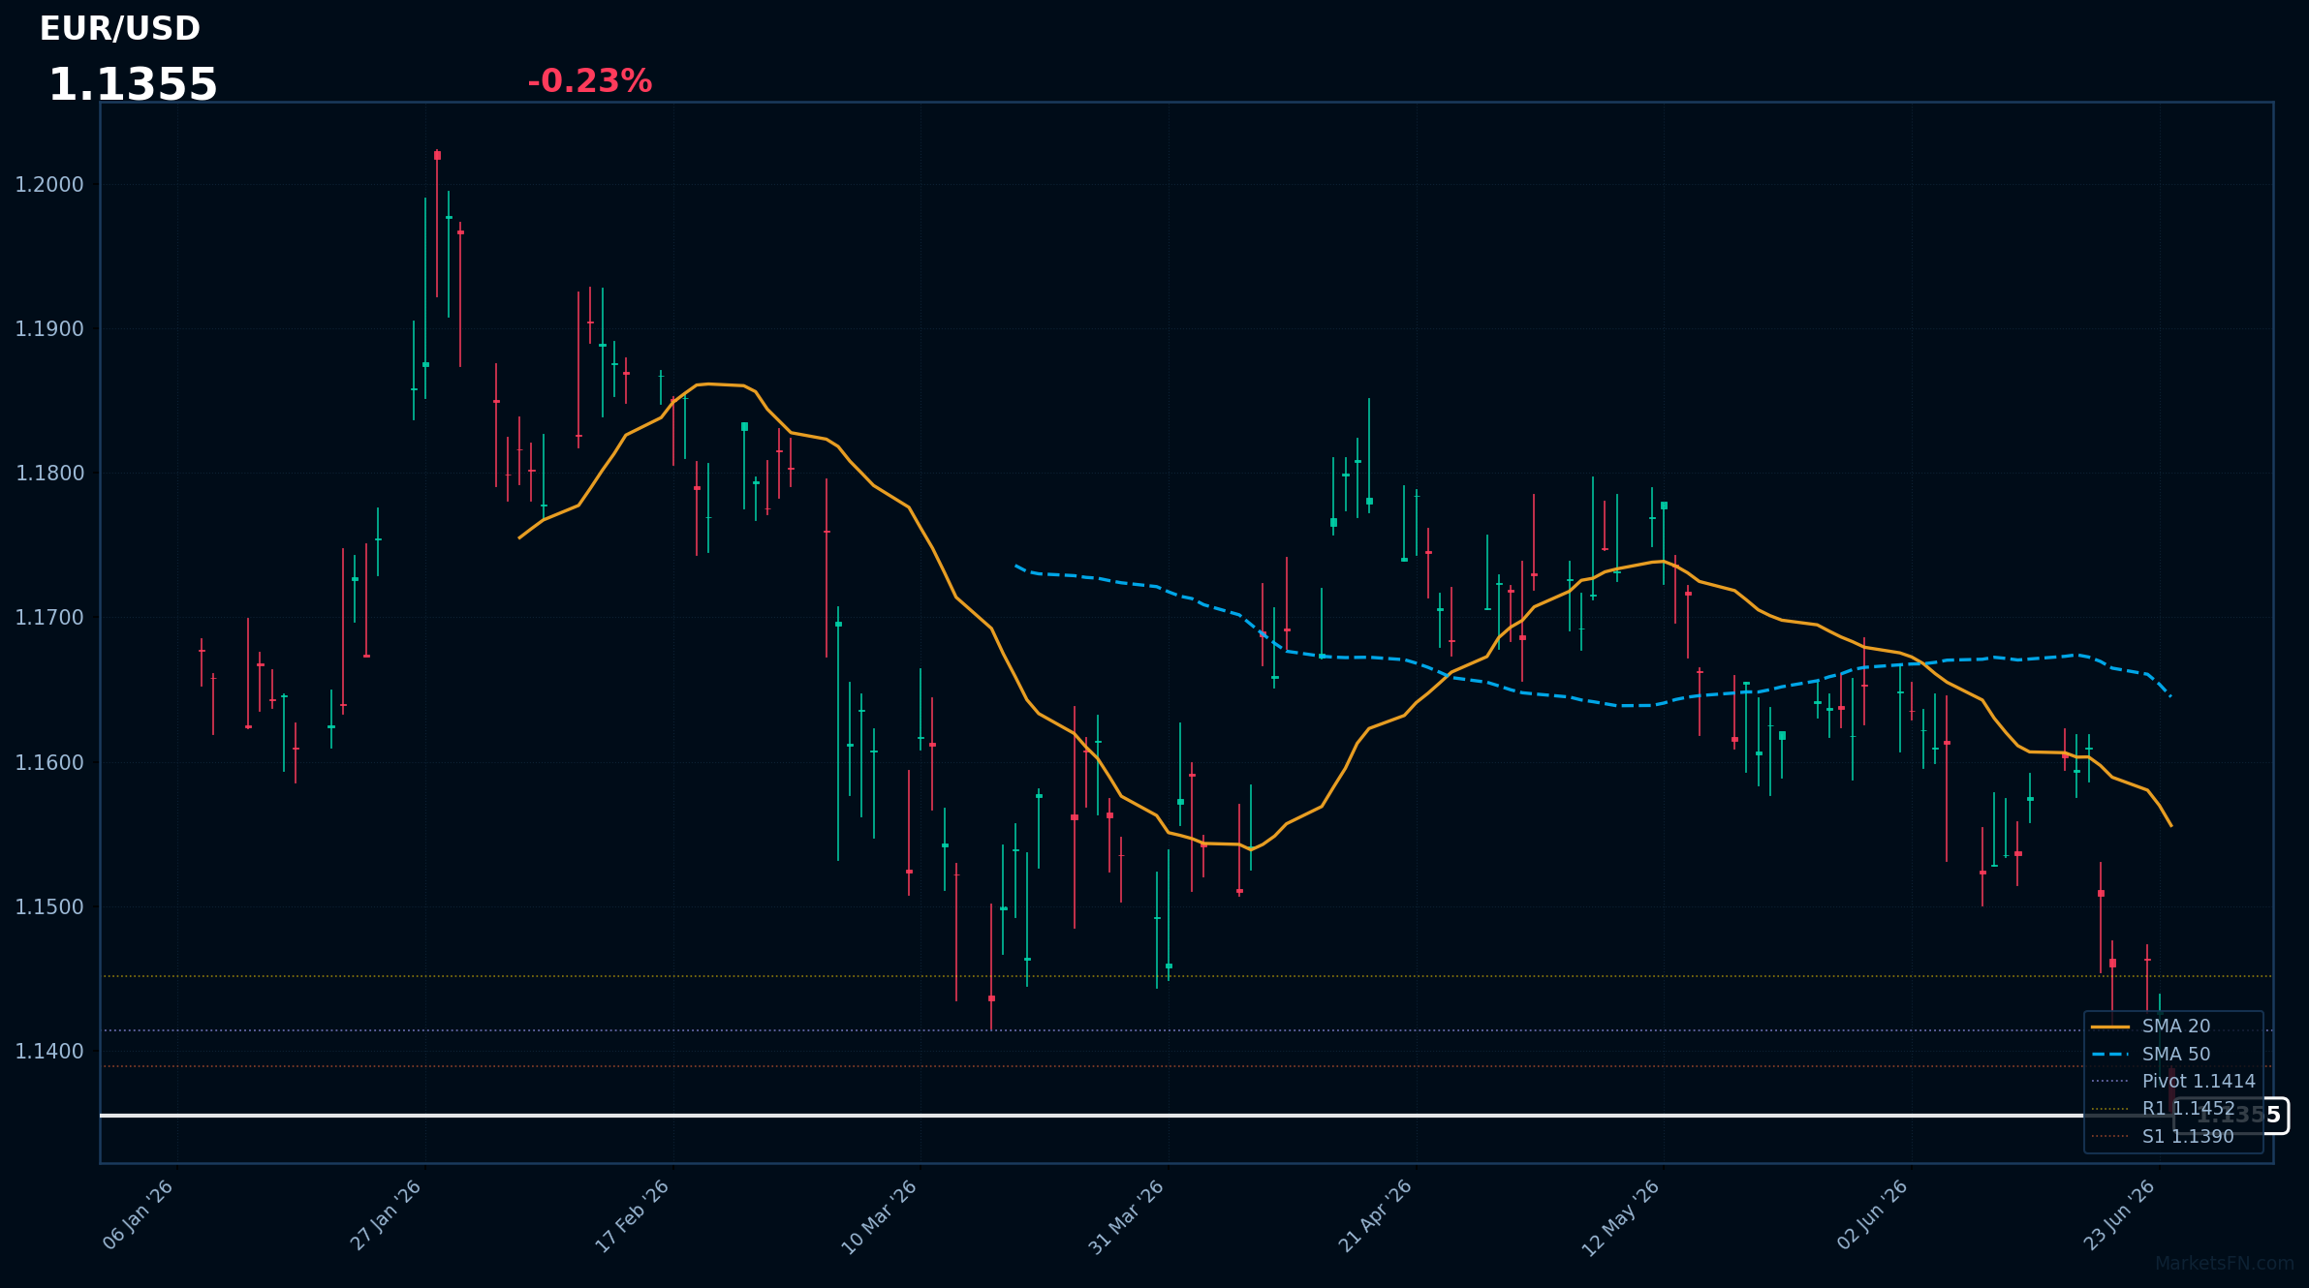The image size is (2309, 1288).
Task: Click the R1 1.1452 legend entry
Action: [2164, 1109]
